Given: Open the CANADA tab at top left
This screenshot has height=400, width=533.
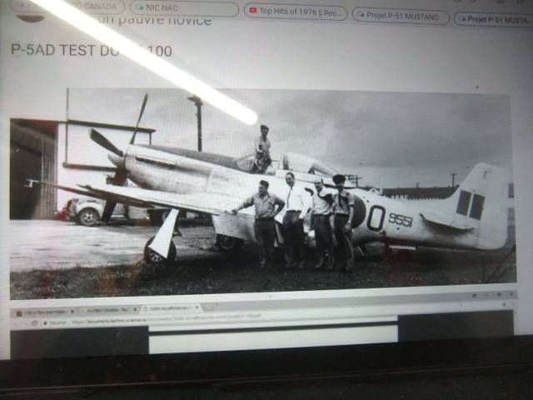Looking at the screenshot, I should [x=92, y=6].
